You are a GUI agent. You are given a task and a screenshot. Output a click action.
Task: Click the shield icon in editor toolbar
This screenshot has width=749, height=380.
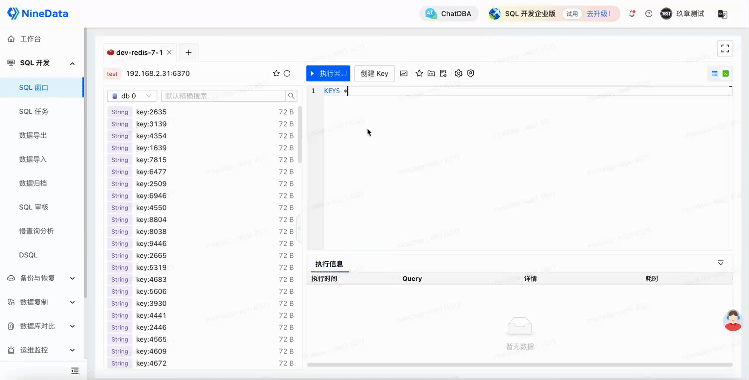click(x=470, y=73)
